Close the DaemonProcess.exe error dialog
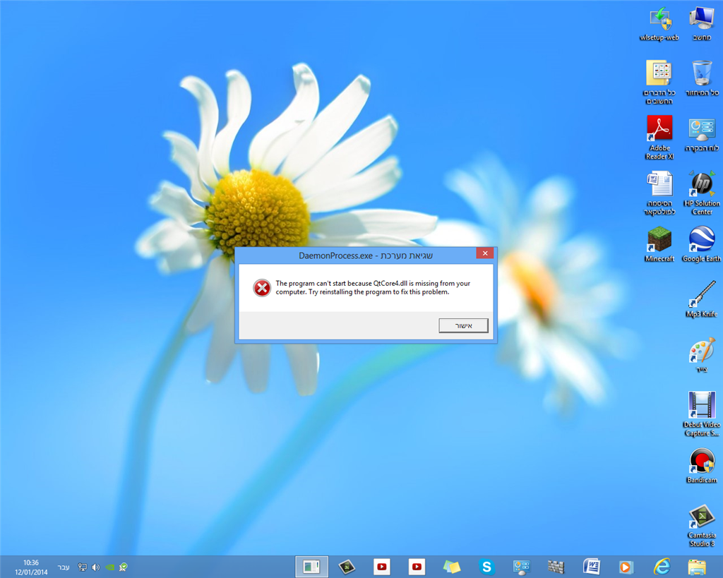Screen dimensions: 723x578 point(485,253)
